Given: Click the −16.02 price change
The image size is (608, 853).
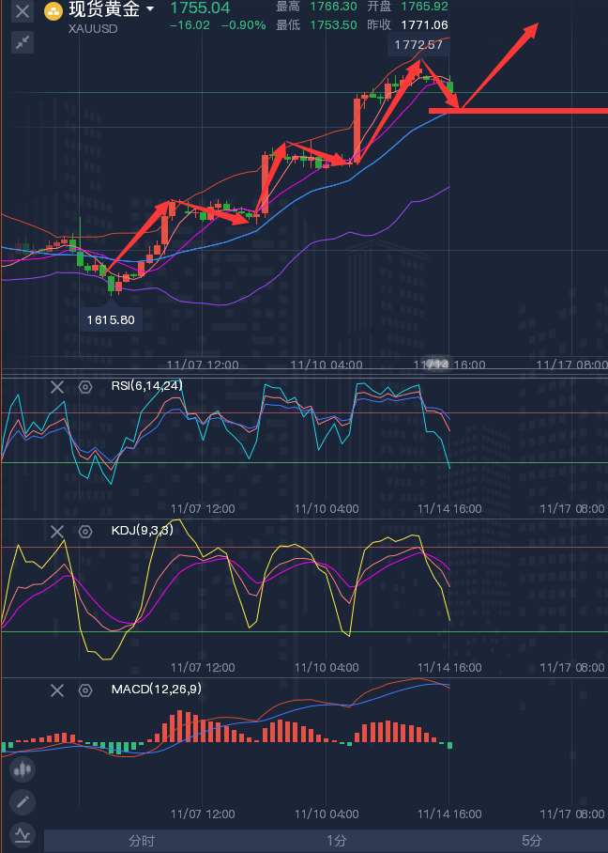Looking at the screenshot, I should tap(190, 25).
